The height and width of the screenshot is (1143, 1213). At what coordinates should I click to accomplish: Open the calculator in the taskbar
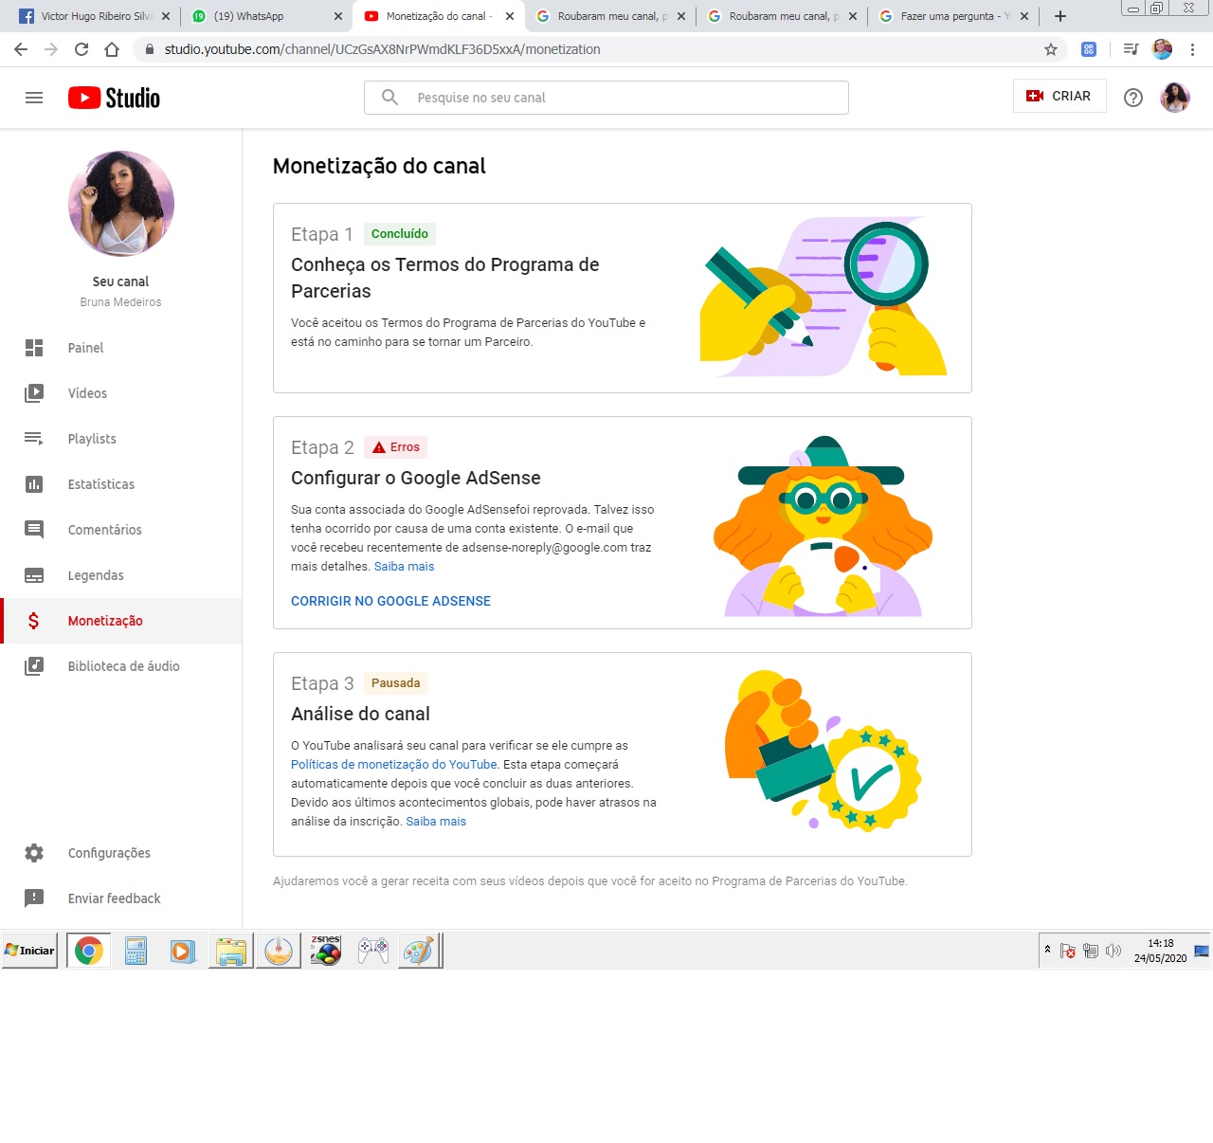(136, 951)
